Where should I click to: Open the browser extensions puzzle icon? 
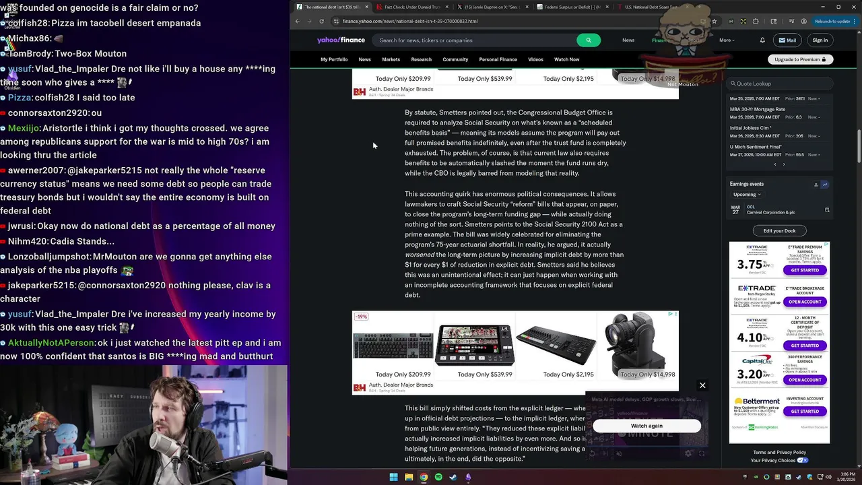[x=756, y=21]
